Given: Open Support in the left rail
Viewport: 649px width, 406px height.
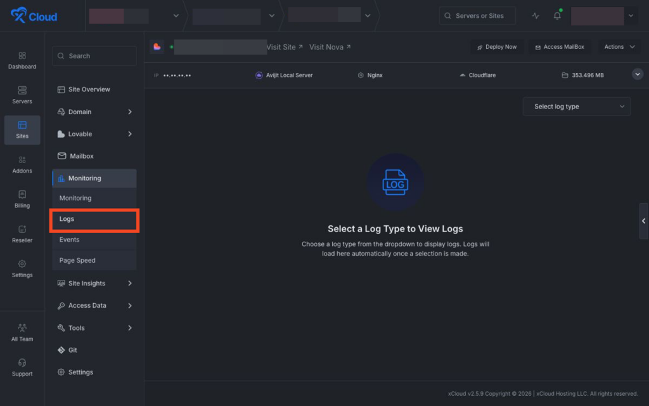Looking at the screenshot, I should click(22, 368).
